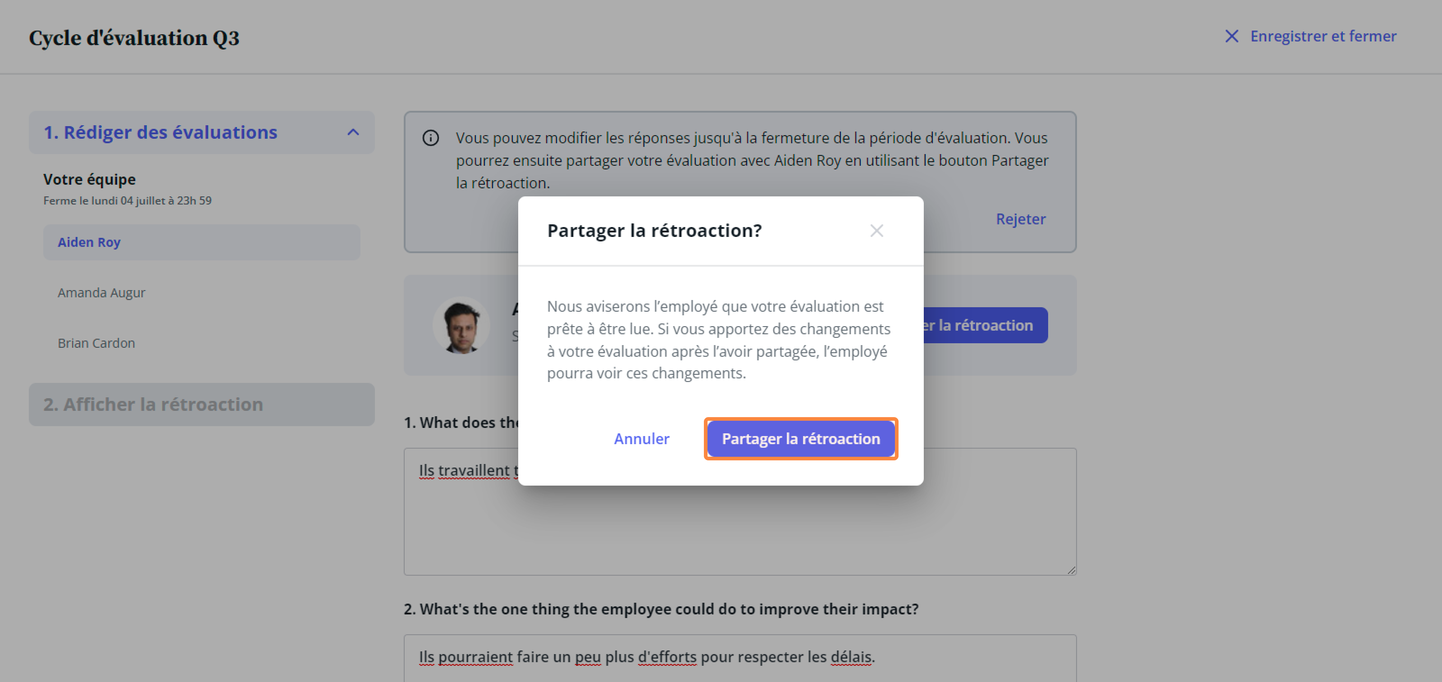1442x682 pixels.
Task: Confirm with Partager la rétroaction in the dialog
Action: tap(800, 439)
